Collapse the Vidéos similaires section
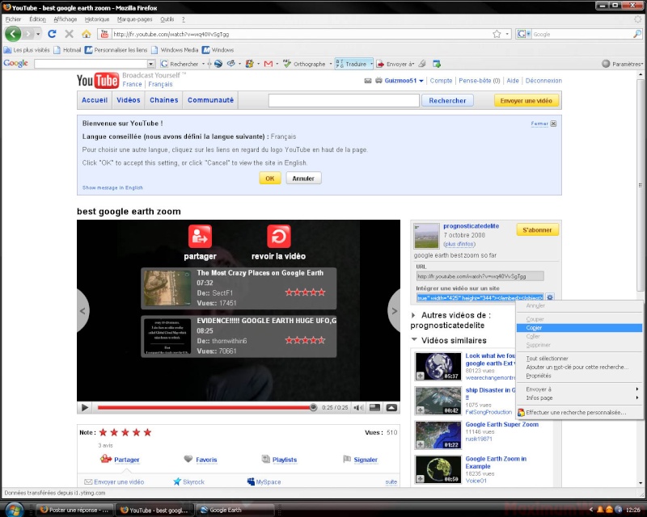 tap(414, 340)
